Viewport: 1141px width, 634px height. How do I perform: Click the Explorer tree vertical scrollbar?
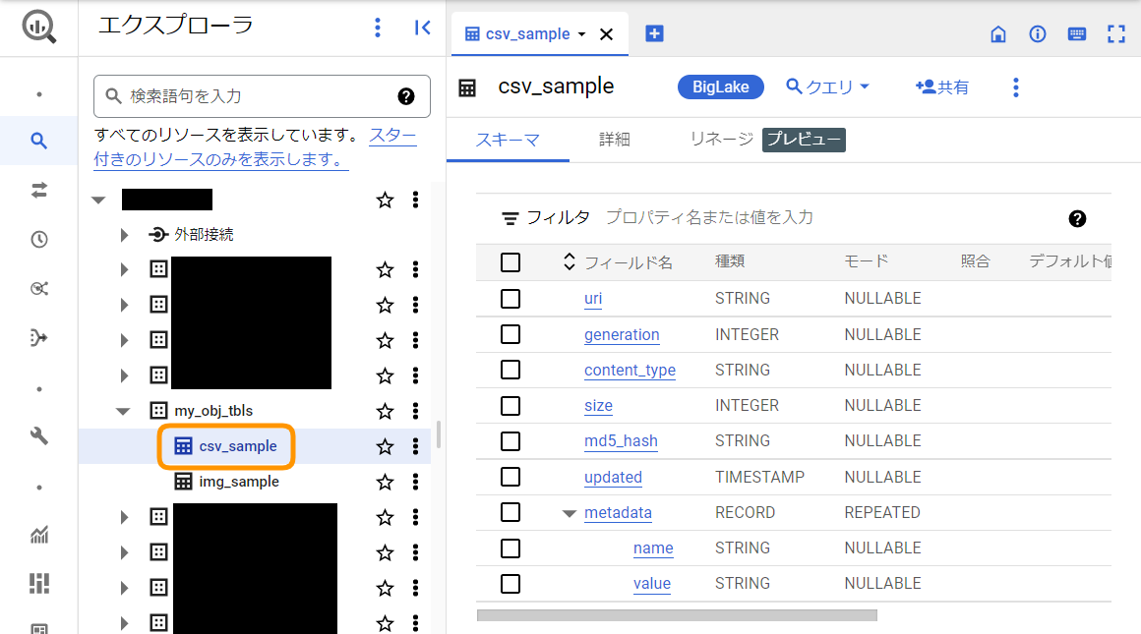tap(438, 434)
